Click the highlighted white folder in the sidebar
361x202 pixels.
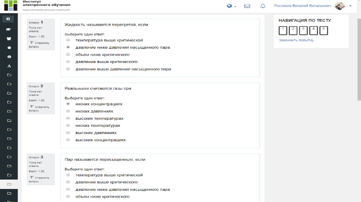click(x=9, y=184)
